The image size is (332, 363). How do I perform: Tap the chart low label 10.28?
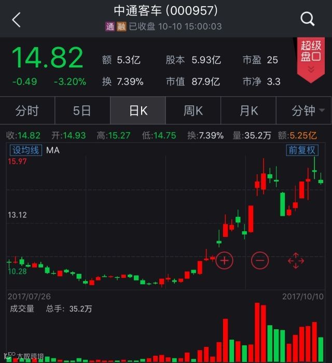coord(17,271)
